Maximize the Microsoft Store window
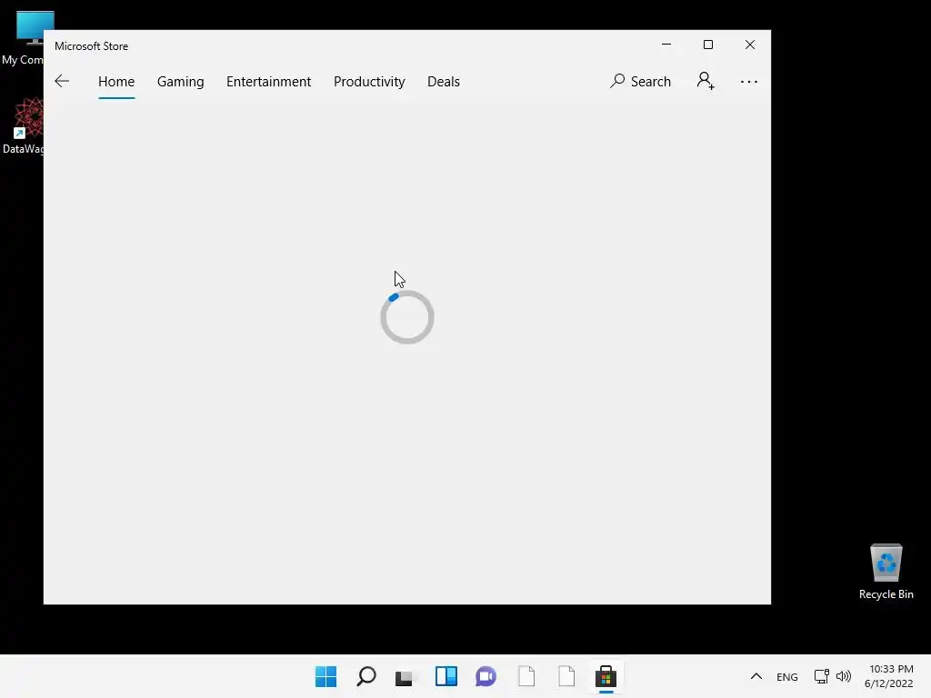The image size is (931, 698). [707, 45]
